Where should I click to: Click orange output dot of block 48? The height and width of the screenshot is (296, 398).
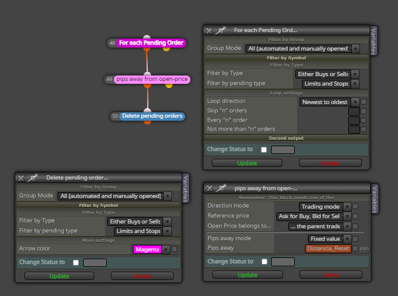147,48
